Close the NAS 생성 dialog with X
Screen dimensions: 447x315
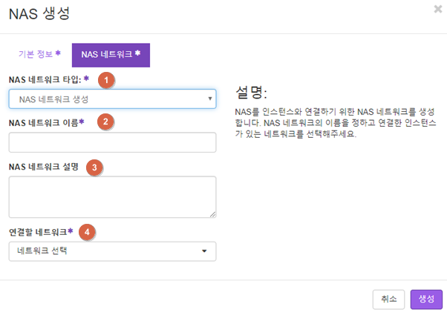click(438, 9)
